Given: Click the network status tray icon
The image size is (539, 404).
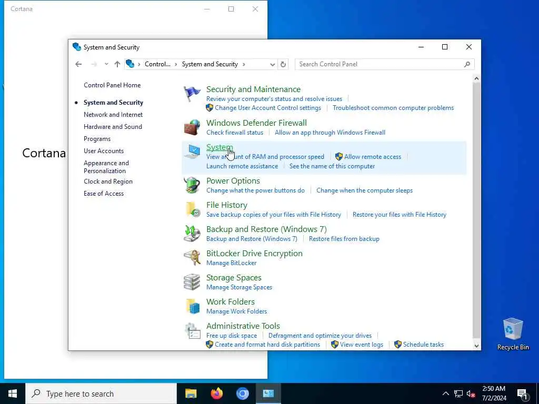Looking at the screenshot, I should click(x=458, y=393).
